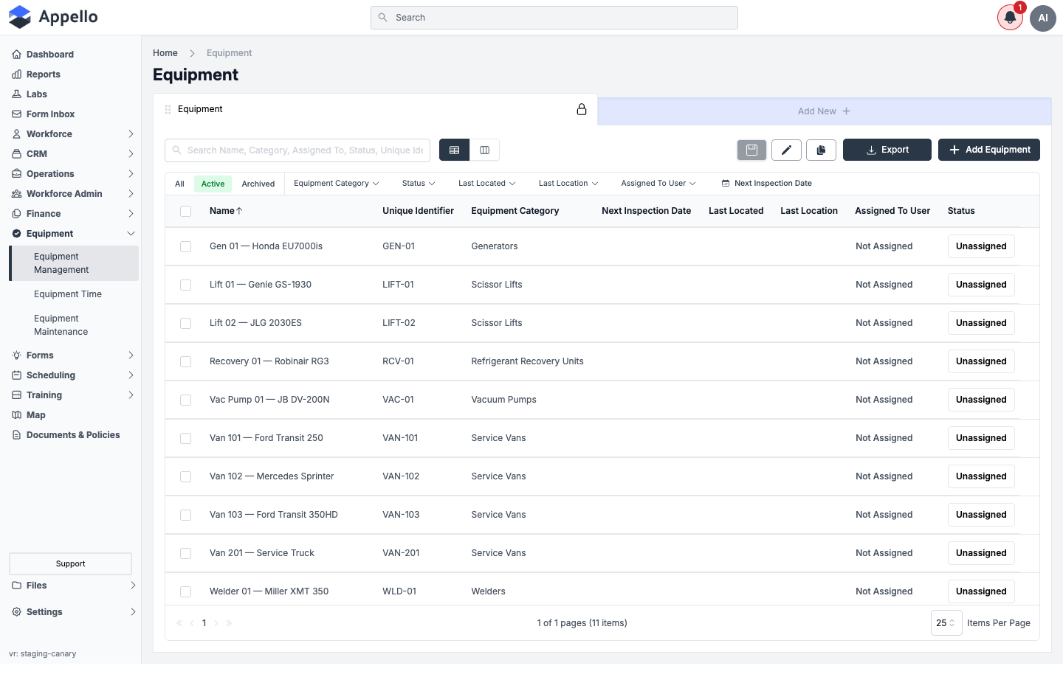Viewport: 1063px width, 677px height.
Task: Change items per page dropdown
Action: point(946,623)
